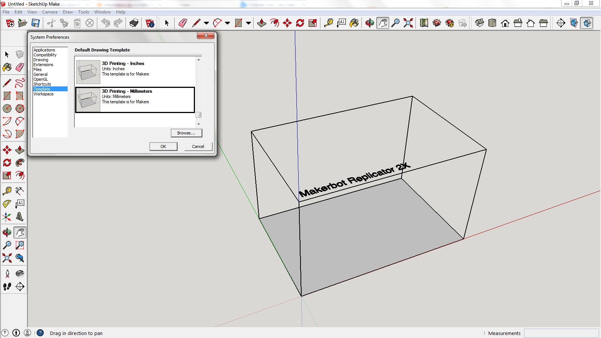Select Circle tool in left tool palette
Viewport: 601px width, 338px height.
[7, 109]
